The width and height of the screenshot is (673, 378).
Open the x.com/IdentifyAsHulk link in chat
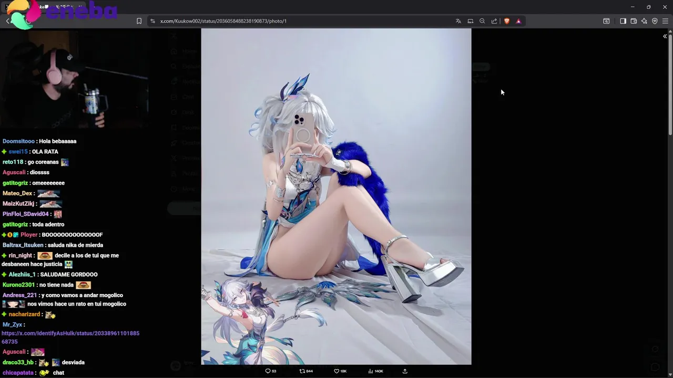coord(70,338)
